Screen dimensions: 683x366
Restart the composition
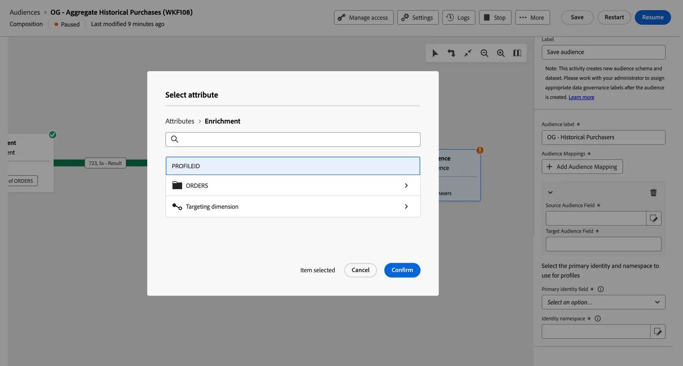(614, 17)
